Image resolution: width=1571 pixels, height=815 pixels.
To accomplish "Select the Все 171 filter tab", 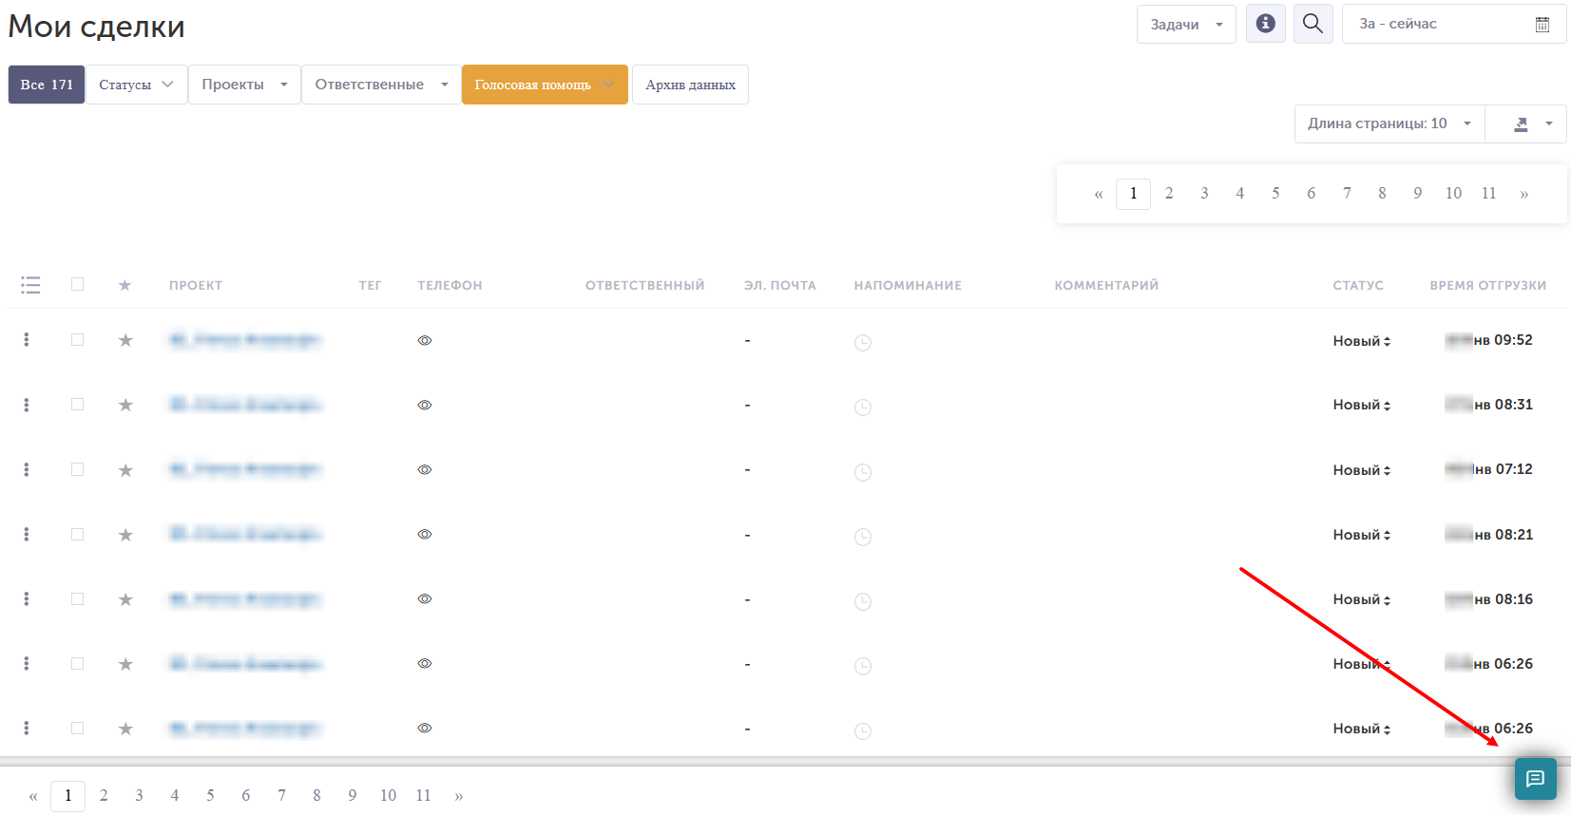I will pos(47,85).
